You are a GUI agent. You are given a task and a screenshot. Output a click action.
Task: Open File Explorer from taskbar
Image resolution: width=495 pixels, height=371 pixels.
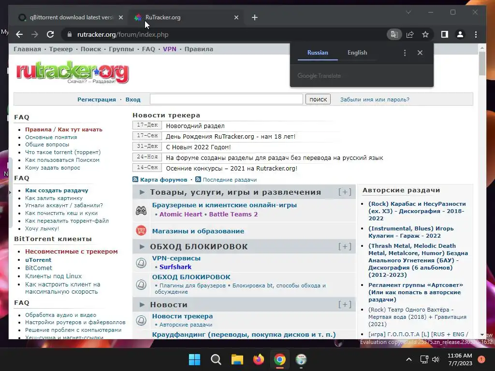point(237,359)
